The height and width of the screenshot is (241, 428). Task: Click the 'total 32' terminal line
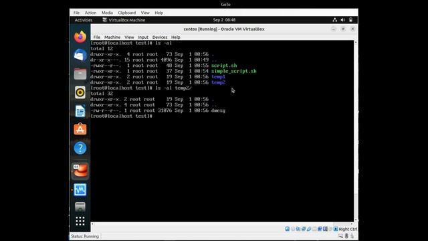tap(102, 94)
